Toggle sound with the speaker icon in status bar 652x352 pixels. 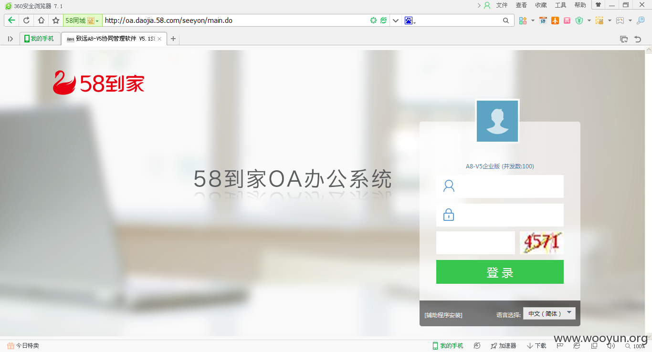click(611, 346)
